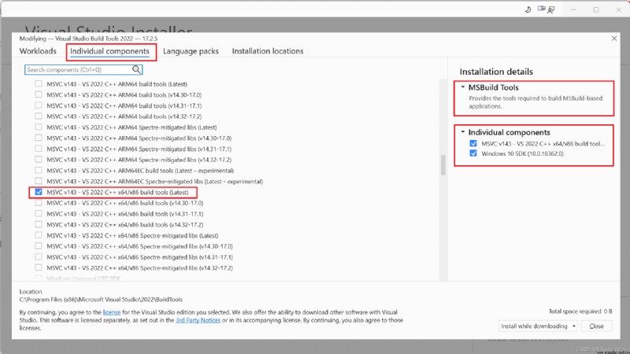This screenshot has width=630, height=354.
Task: Select x64/x86 Spectre-mitigated libs (v14.31-17.1) row
Action: tap(139, 257)
